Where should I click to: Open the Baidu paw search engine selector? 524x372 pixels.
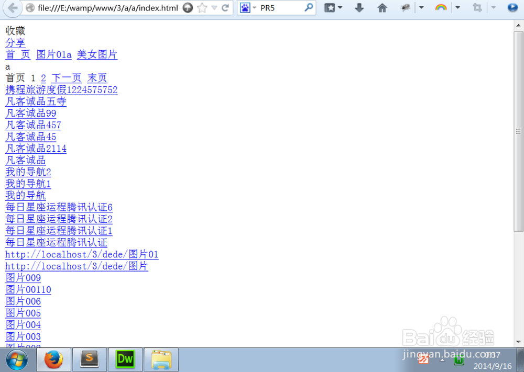click(x=248, y=8)
